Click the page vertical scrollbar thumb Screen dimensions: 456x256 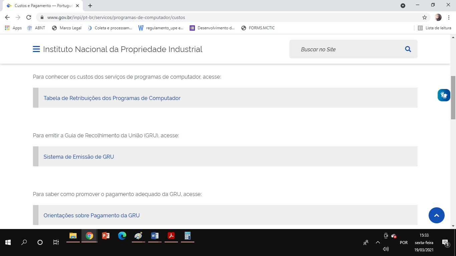pos(453,98)
